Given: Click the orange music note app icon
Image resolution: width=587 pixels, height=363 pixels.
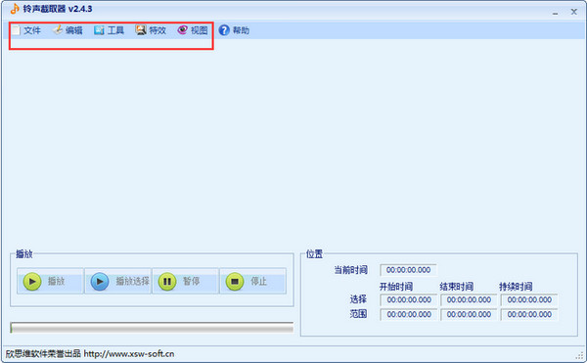Looking at the screenshot, I should coord(15,9).
